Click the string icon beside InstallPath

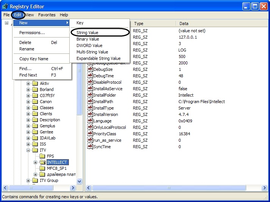coord(90,102)
